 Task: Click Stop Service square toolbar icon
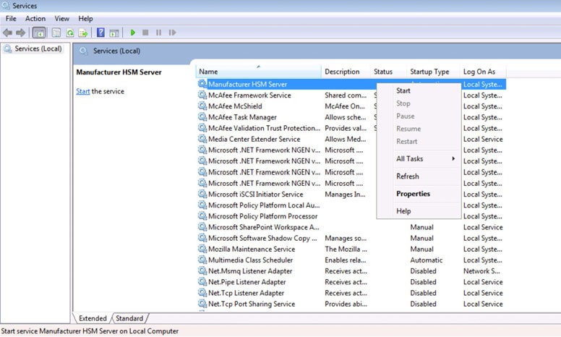[145, 33]
